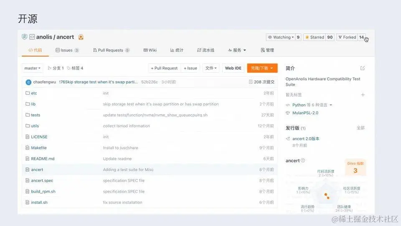
Task: Click 'collect lsmod information' commit message
Action: 126,126
